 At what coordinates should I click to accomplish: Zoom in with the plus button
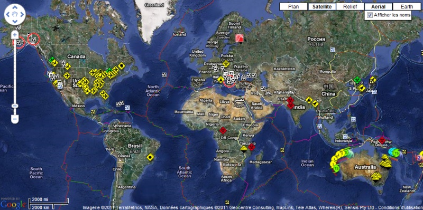point(15,34)
